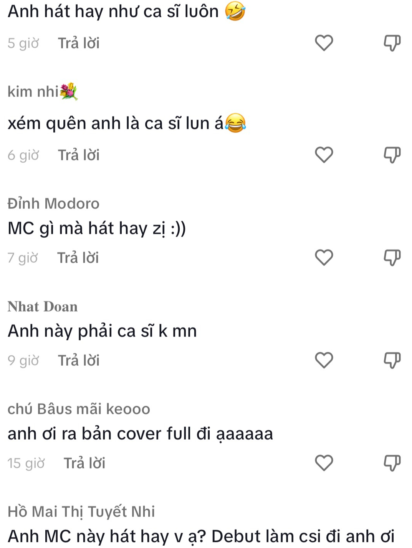Reply to the 15 giờ comment
412x548 pixels.
coord(84,463)
